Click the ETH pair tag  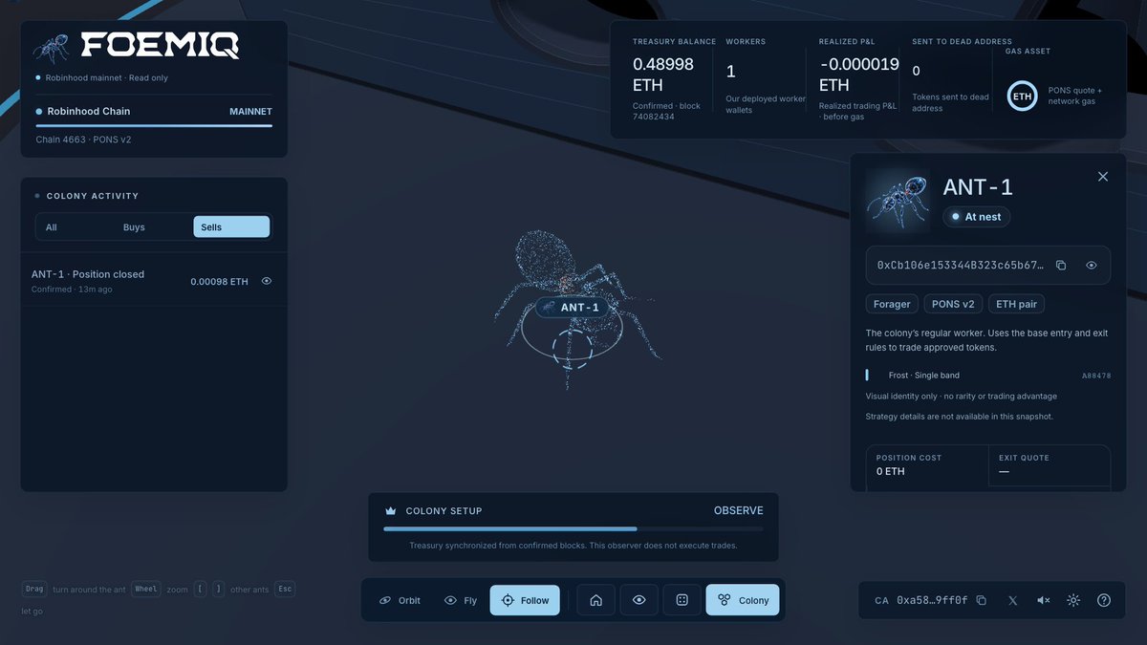[x=1017, y=304]
